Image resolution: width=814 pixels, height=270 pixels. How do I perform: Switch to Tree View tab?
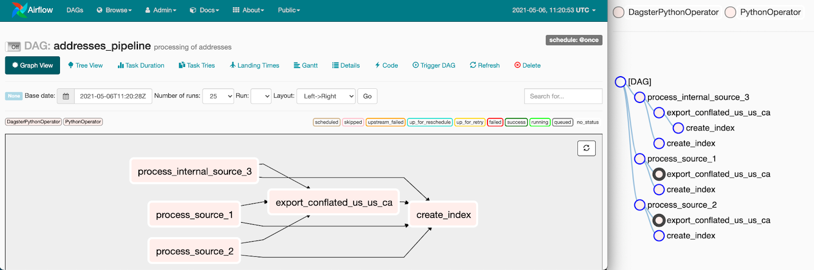click(x=85, y=65)
